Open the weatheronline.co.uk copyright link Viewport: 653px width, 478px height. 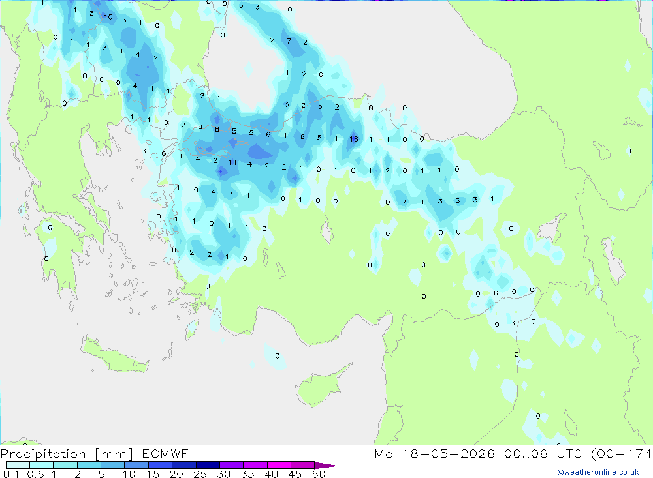coord(598,472)
